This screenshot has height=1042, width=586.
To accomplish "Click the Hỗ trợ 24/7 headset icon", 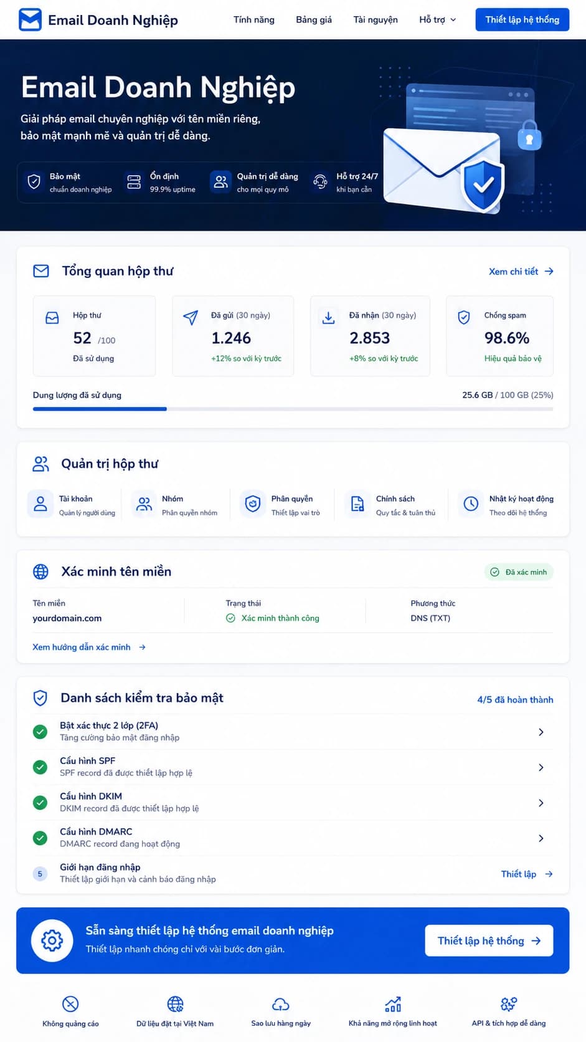I will pyautogui.click(x=320, y=181).
